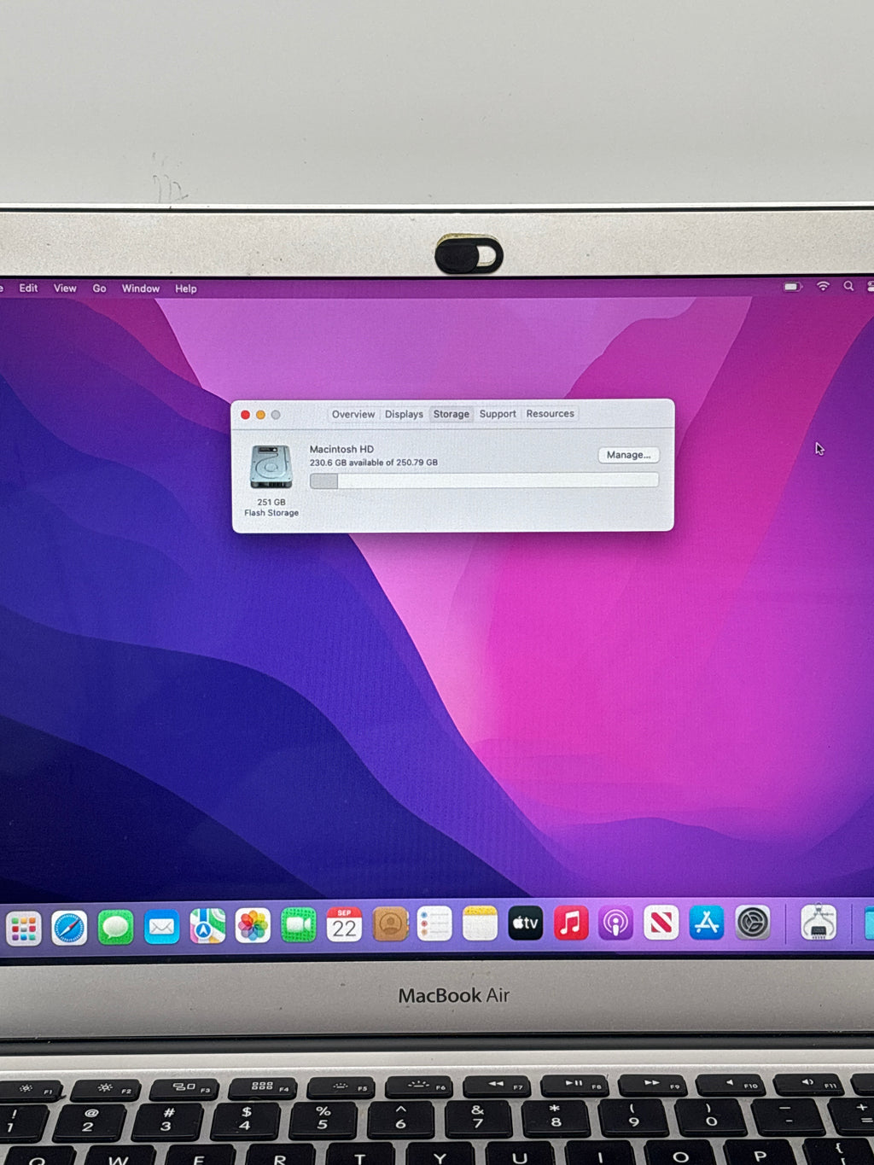Click the 'Macintosh HD' volume name
The image size is (874, 1165).
pyautogui.click(x=341, y=449)
